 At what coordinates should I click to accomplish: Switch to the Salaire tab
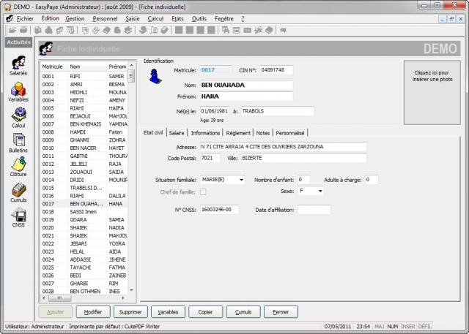177,133
